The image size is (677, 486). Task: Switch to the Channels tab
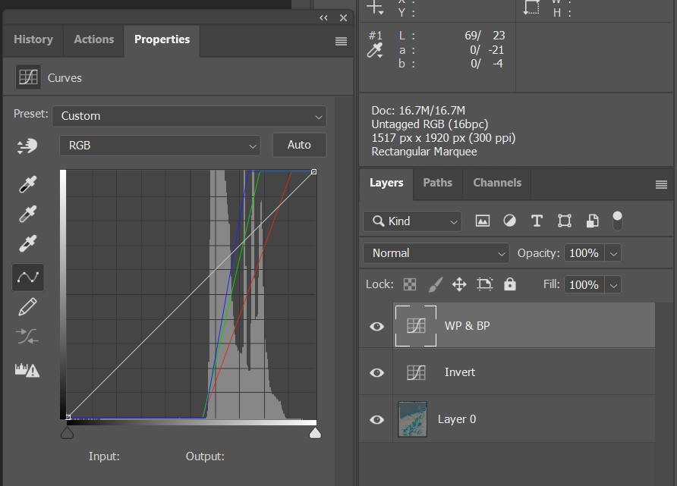click(x=496, y=183)
